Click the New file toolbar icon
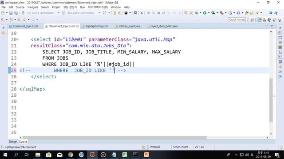 tap(3, 13)
